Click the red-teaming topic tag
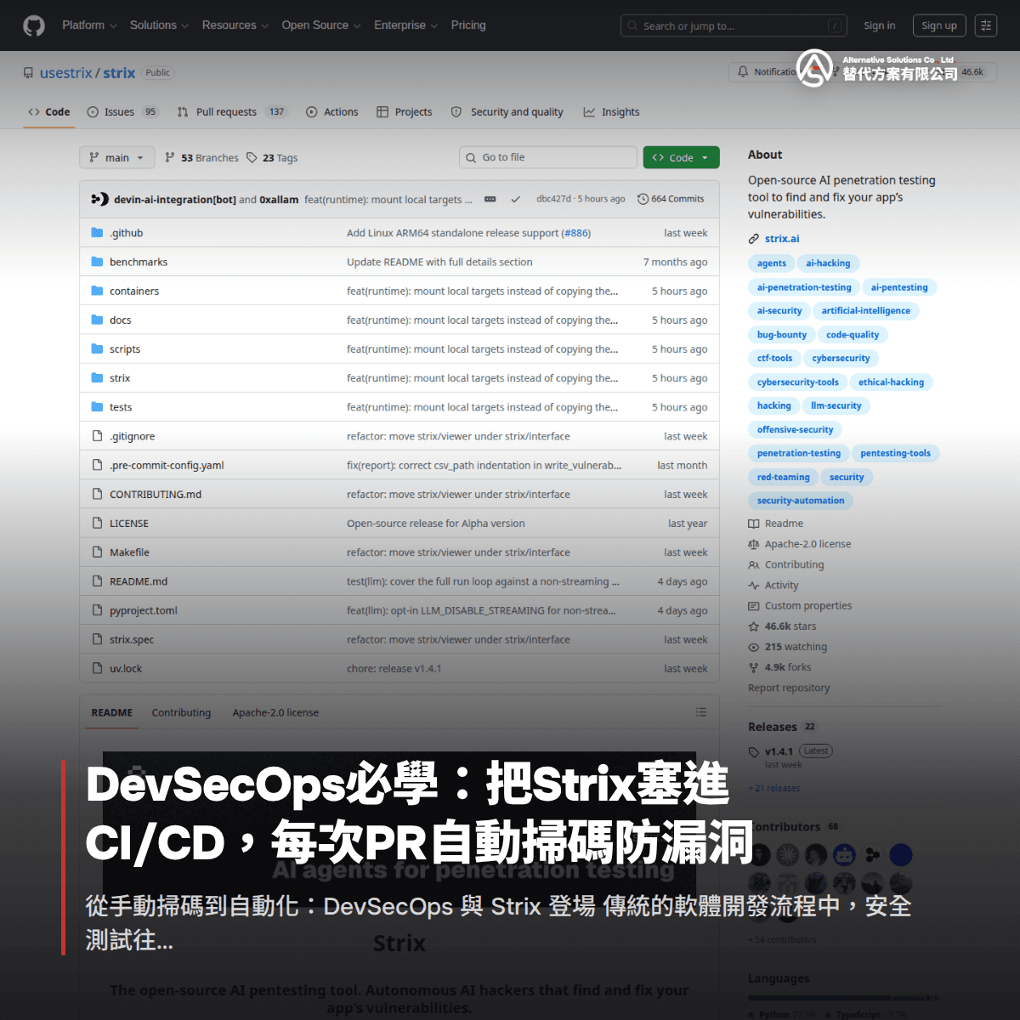This screenshot has height=1020, width=1020. coord(784,478)
